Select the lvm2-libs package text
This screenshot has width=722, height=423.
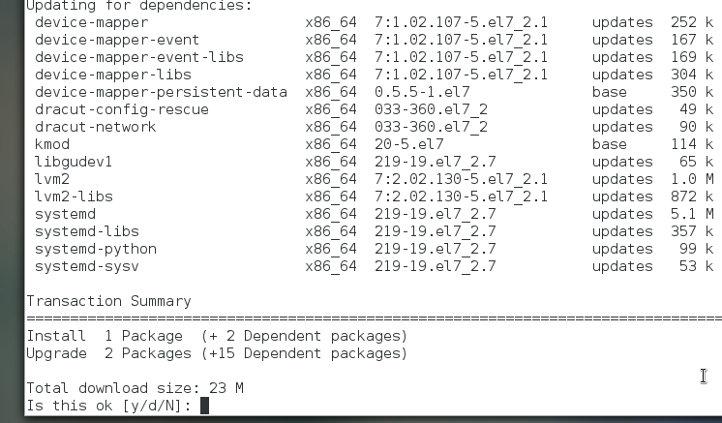74,197
